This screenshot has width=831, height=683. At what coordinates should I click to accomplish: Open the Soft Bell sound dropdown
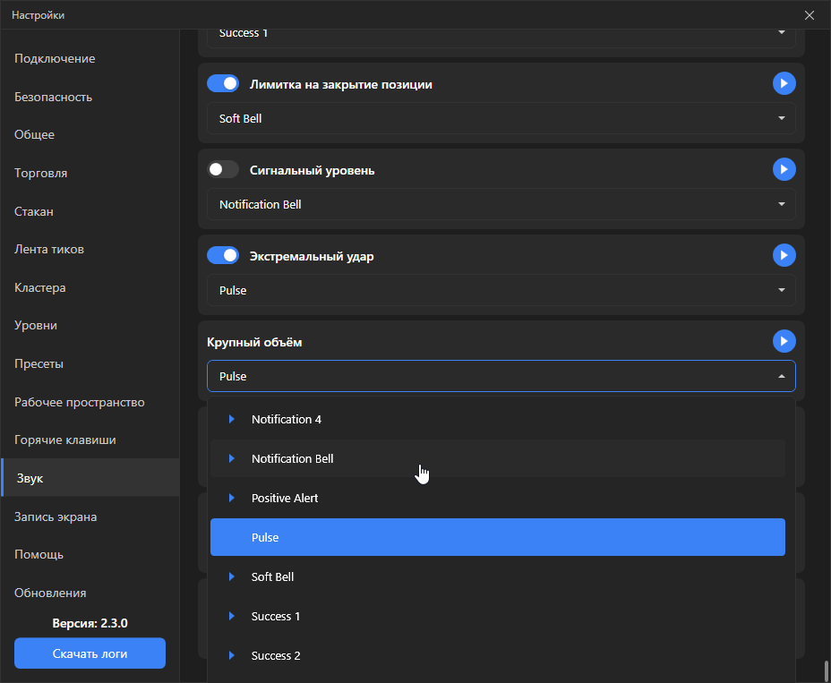pyautogui.click(x=501, y=118)
